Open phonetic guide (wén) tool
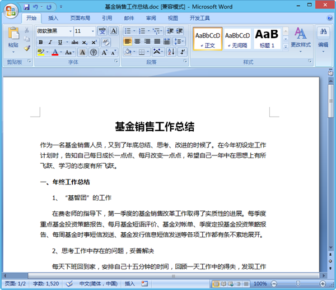The image size is (336, 290). pyautogui.click(x=102, y=31)
